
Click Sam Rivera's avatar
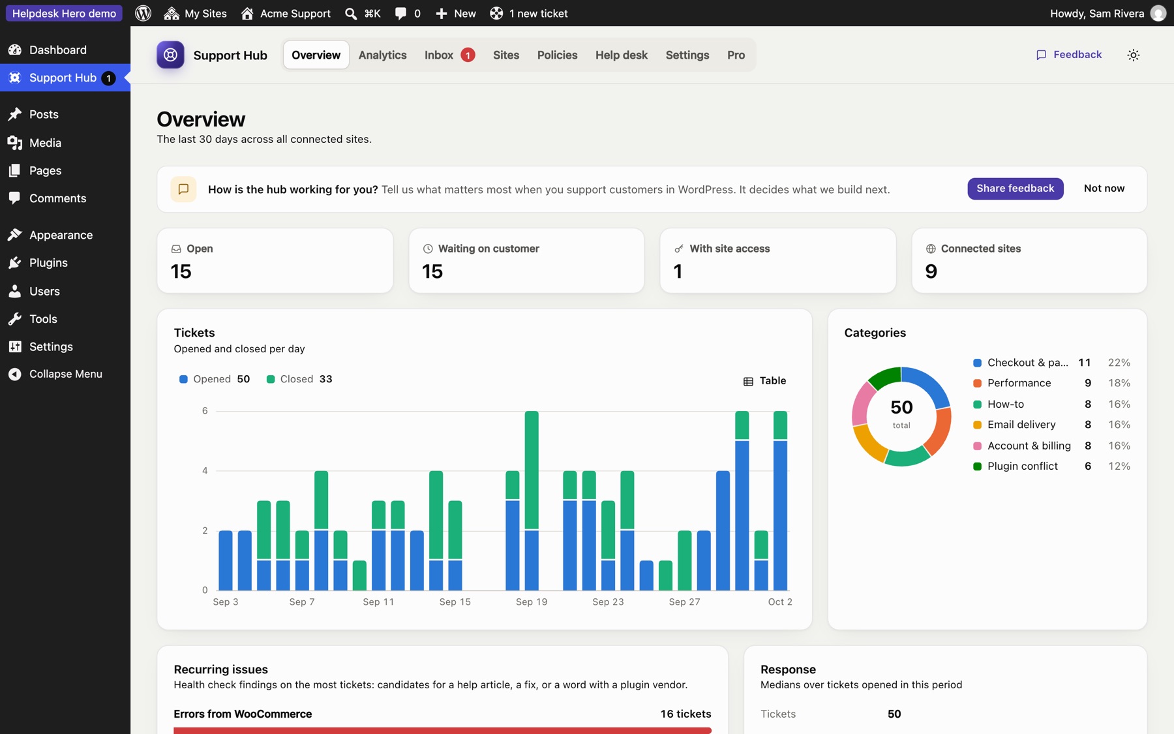tap(1158, 13)
